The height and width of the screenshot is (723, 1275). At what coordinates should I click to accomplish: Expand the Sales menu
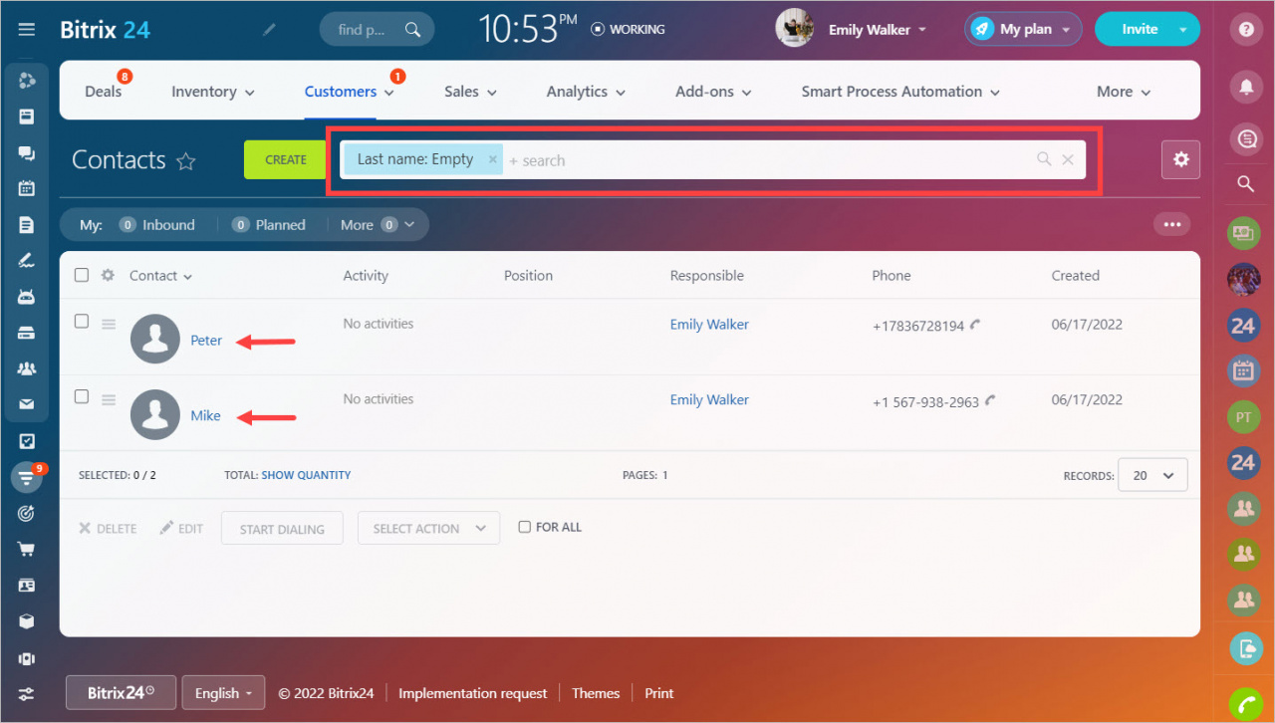tap(471, 92)
